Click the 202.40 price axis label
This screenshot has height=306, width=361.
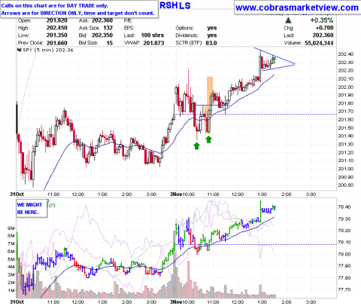[345, 54]
